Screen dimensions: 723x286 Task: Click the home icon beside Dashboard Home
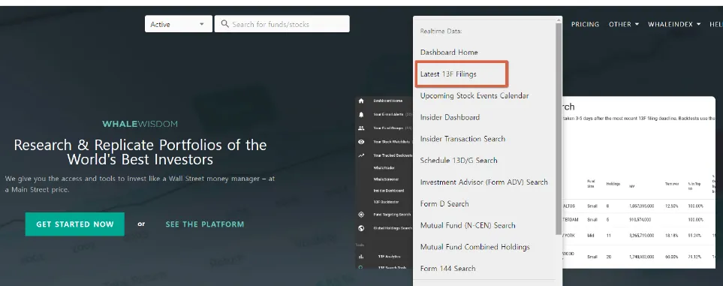pyautogui.click(x=361, y=101)
